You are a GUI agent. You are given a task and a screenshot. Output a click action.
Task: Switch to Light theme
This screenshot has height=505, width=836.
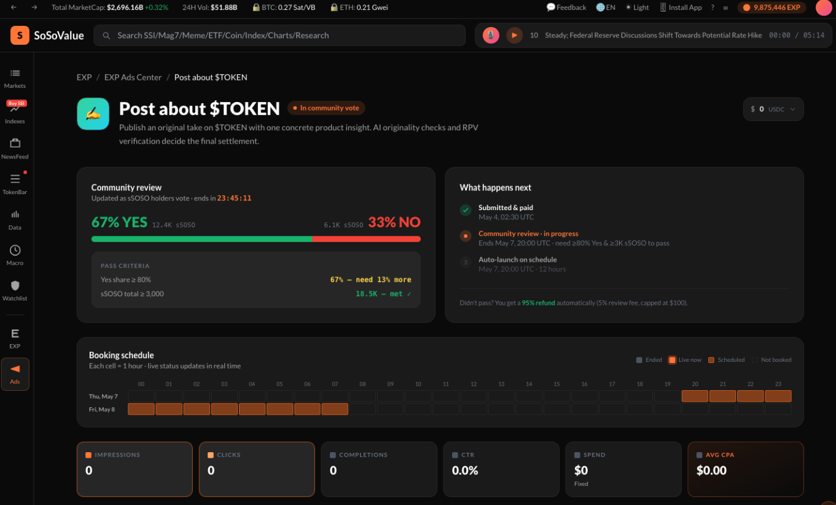[x=637, y=7]
